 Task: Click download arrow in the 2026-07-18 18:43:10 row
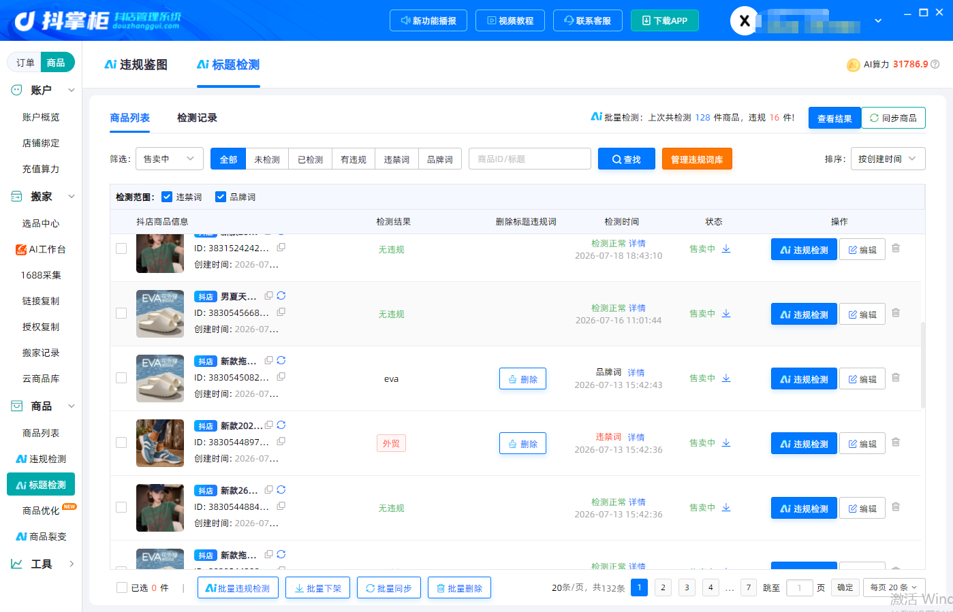click(726, 248)
